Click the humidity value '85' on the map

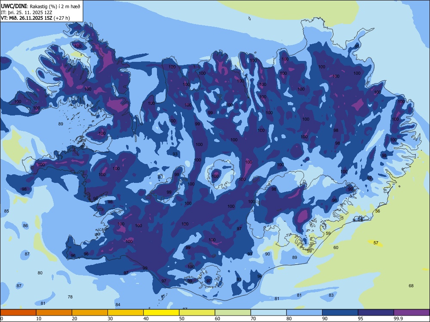point(6,211)
